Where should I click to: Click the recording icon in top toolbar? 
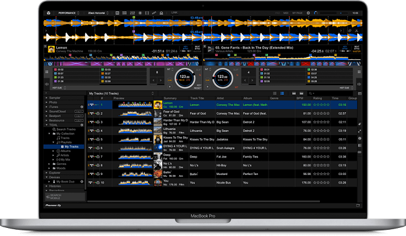coord(140,13)
